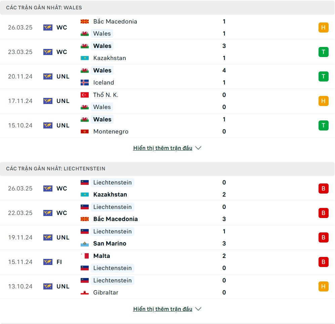Click the North Macedonia flag icon in Wales matches
Screen dimensions: 335x324
click(85, 21)
